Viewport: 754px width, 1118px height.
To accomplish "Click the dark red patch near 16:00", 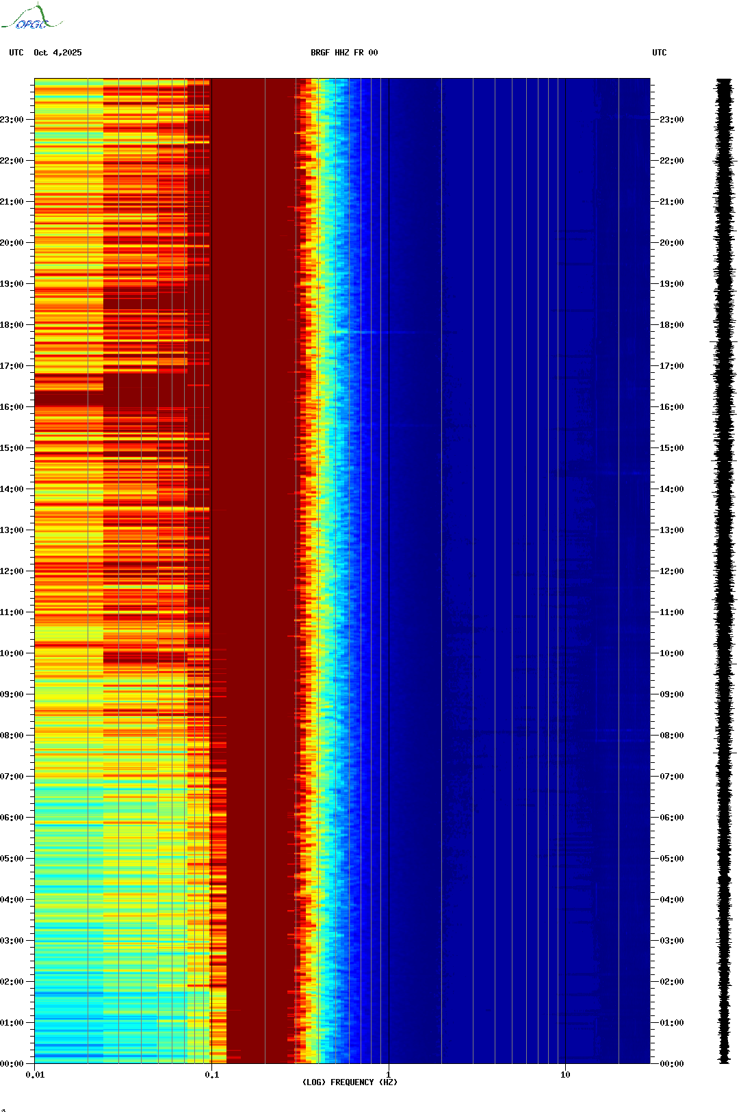I will (68, 398).
